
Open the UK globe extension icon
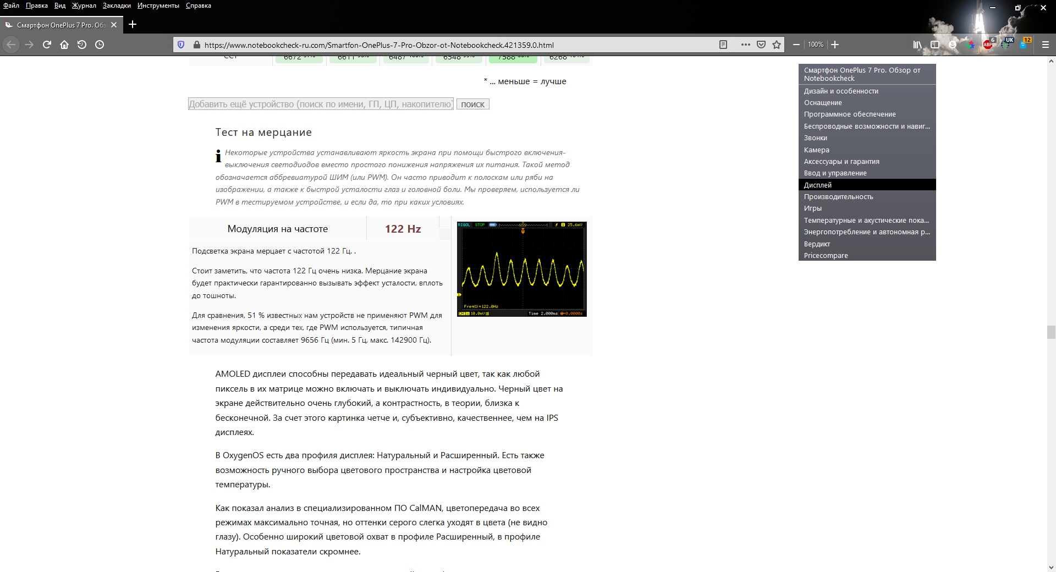point(1007,44)
